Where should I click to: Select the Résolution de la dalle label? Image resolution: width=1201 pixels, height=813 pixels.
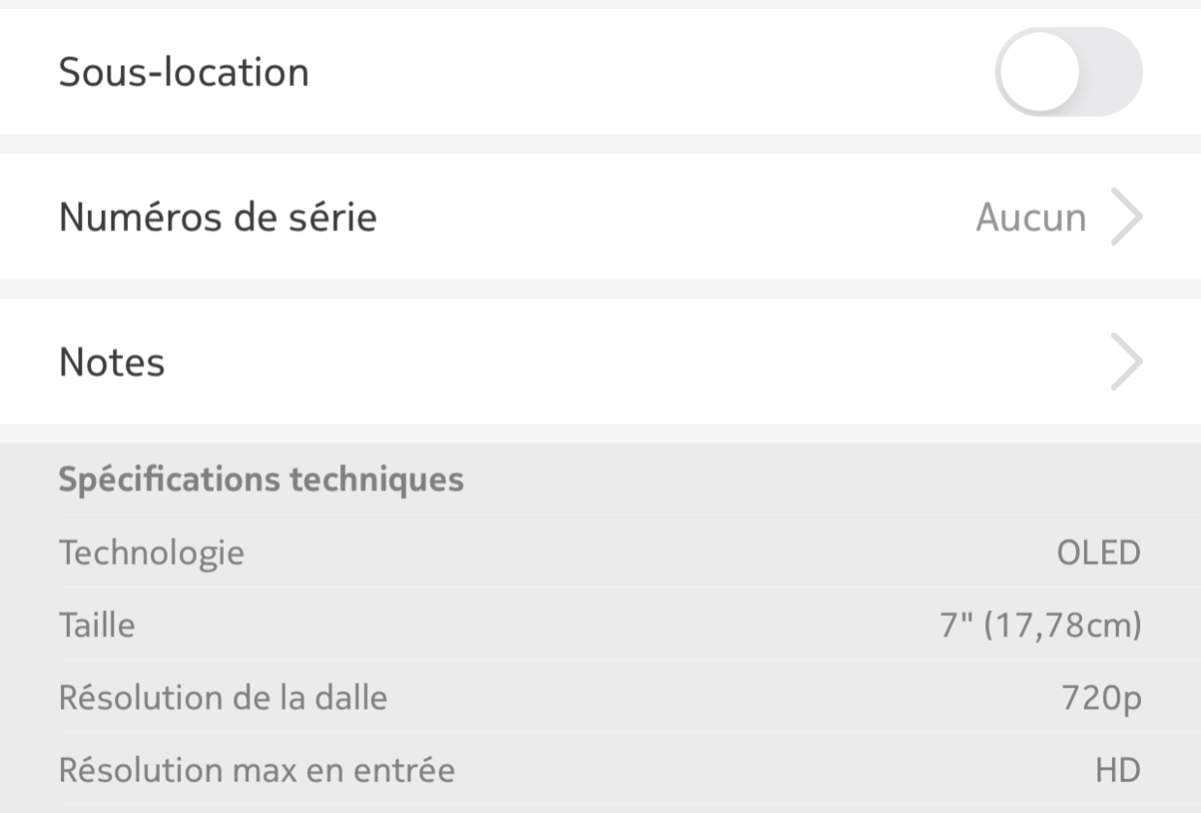click(223, 698)
